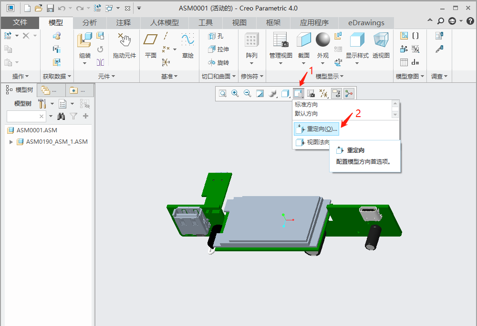Click the 孔 (Hole) feature tool

coord(216,36)
